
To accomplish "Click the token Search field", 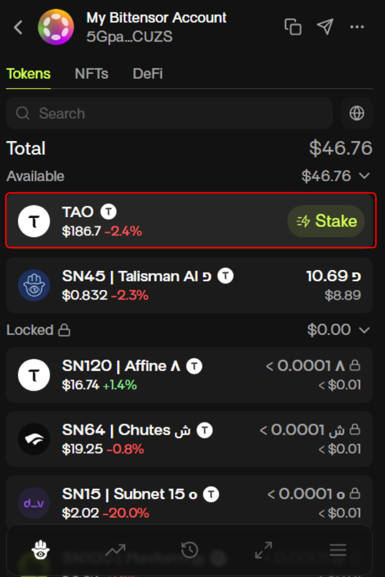I will pyautogui.click(x=169, y=113).
